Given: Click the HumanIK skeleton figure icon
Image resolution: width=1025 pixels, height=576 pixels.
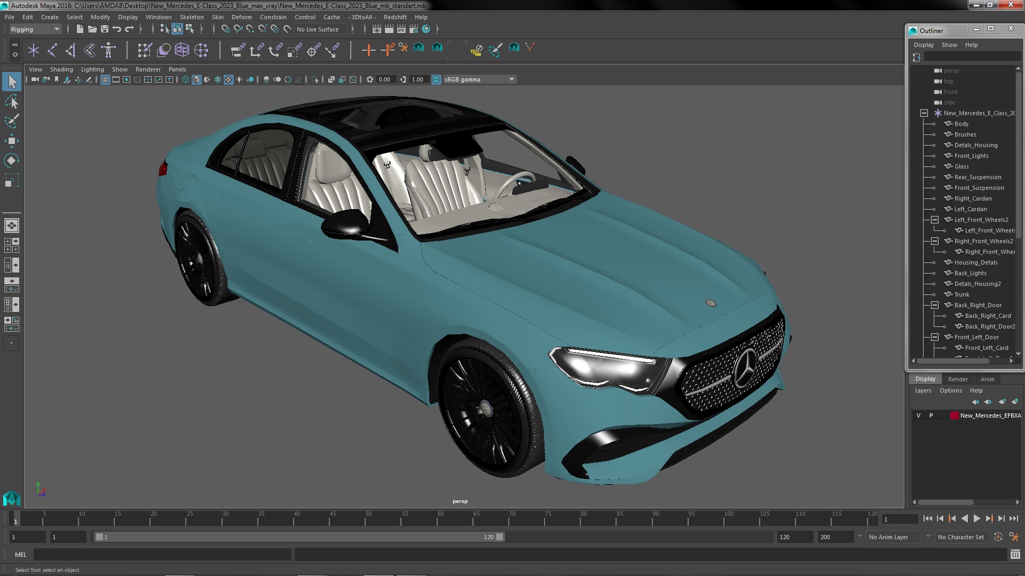Looking at the screenshot, I should [x=108, y=50].
